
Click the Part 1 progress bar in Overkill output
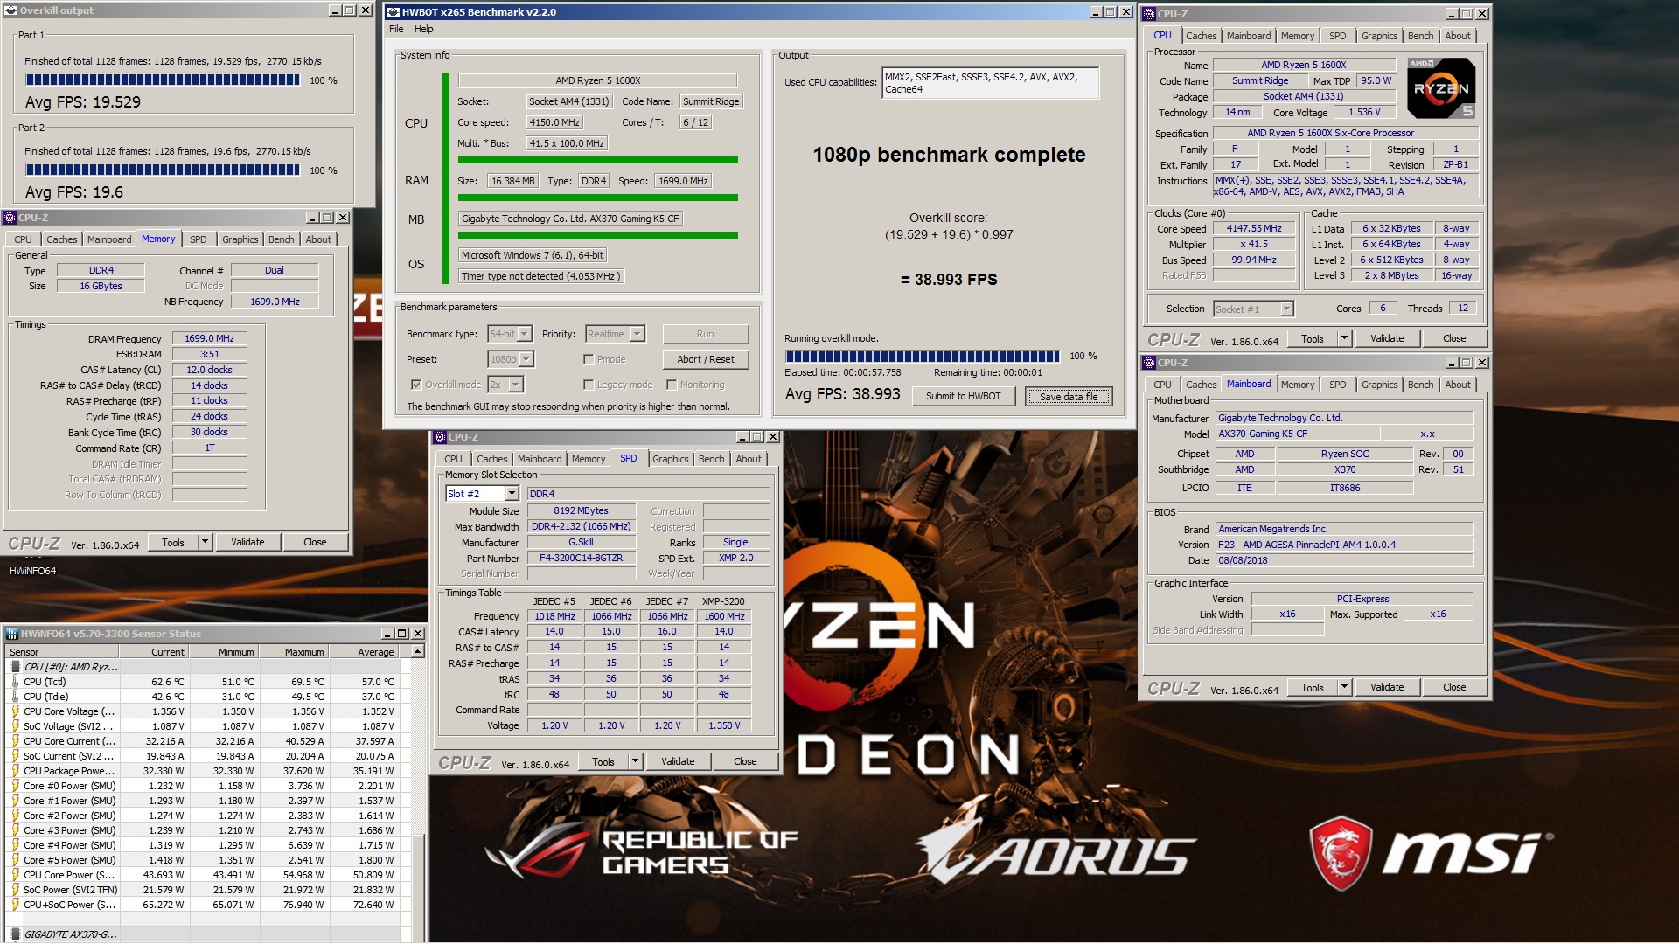(x=163, y=80)
